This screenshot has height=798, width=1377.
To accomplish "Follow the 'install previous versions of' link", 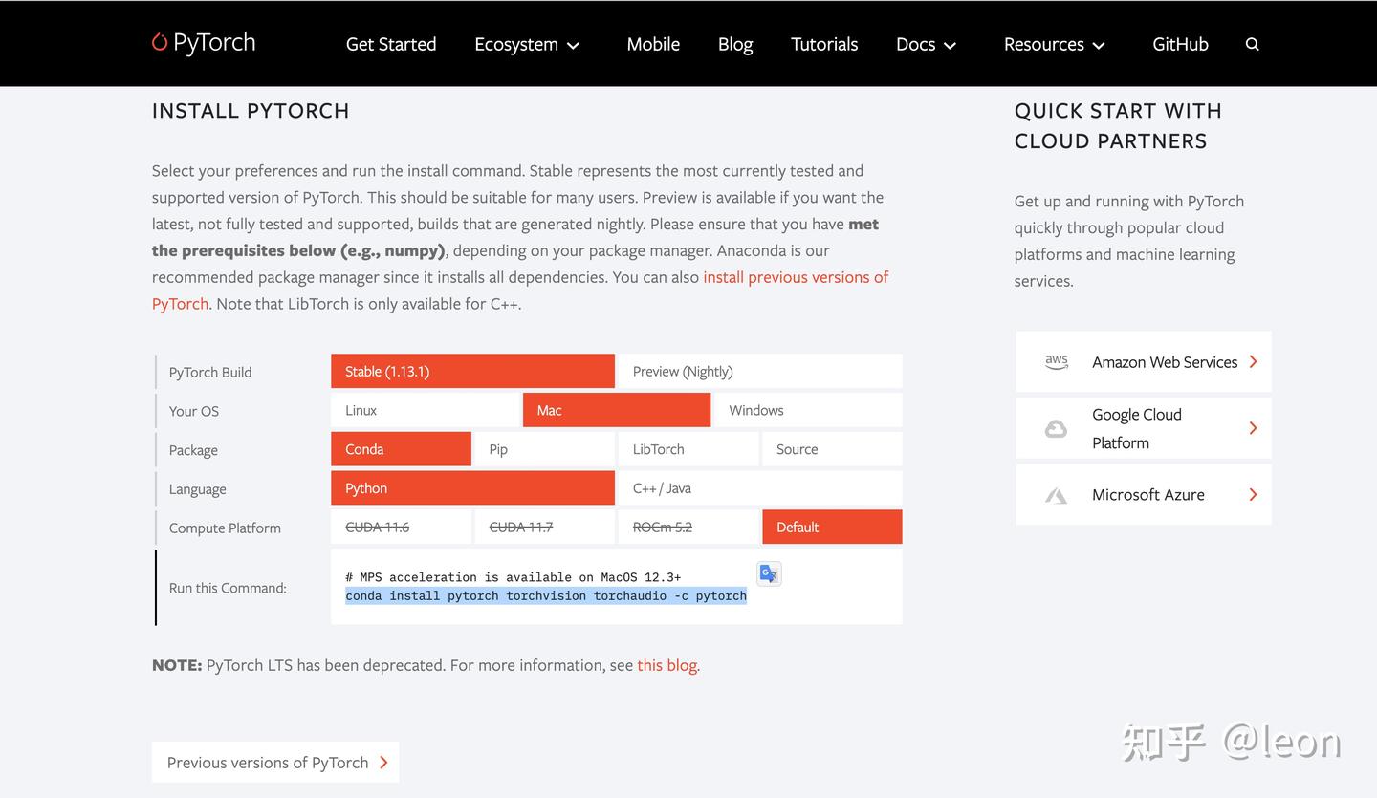I will pyautogui.click(x=796, y=277).
